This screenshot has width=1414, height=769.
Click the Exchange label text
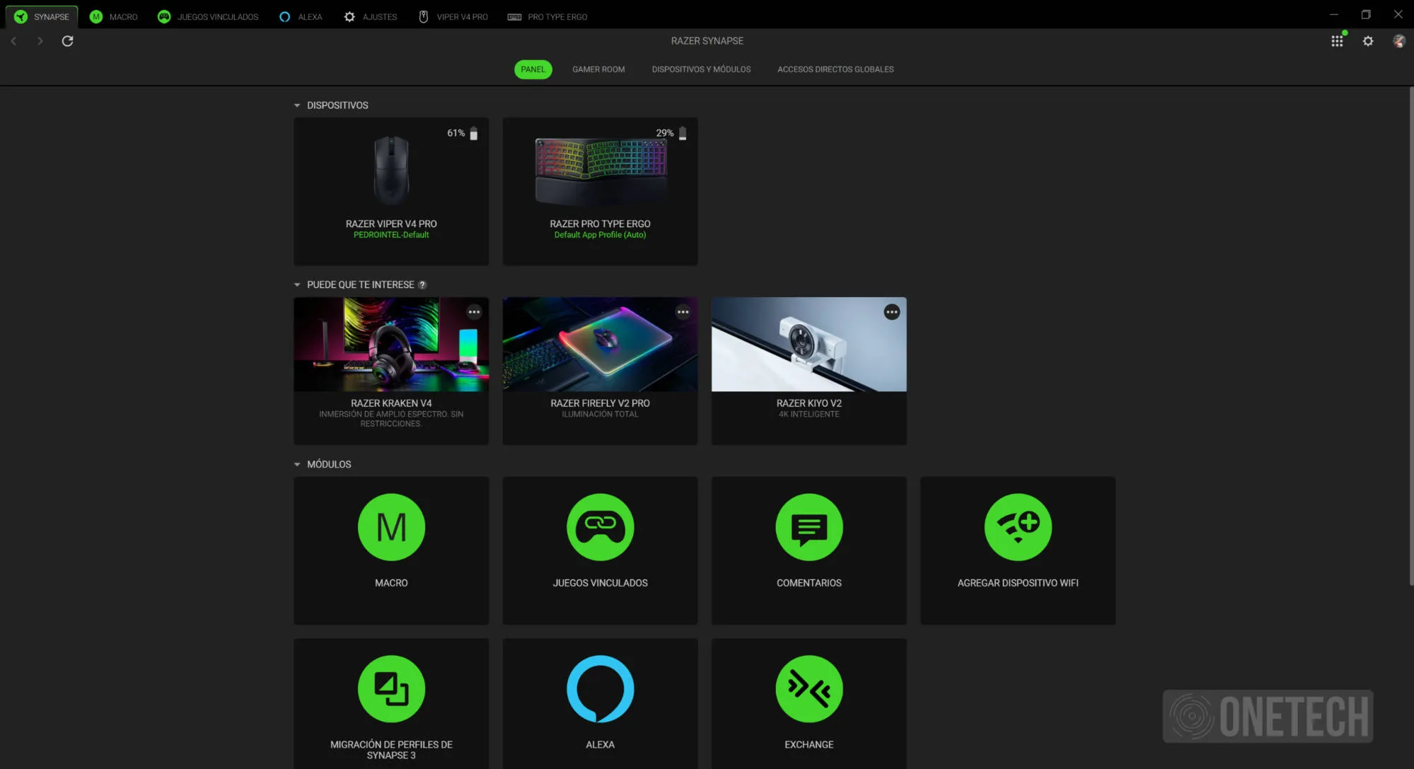tap(809, 745)
